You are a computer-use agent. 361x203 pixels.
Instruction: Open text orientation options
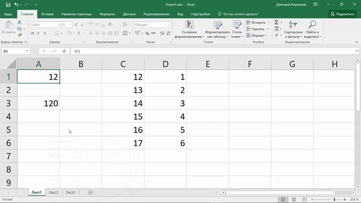pyautogui.click(x=111, y=24)
